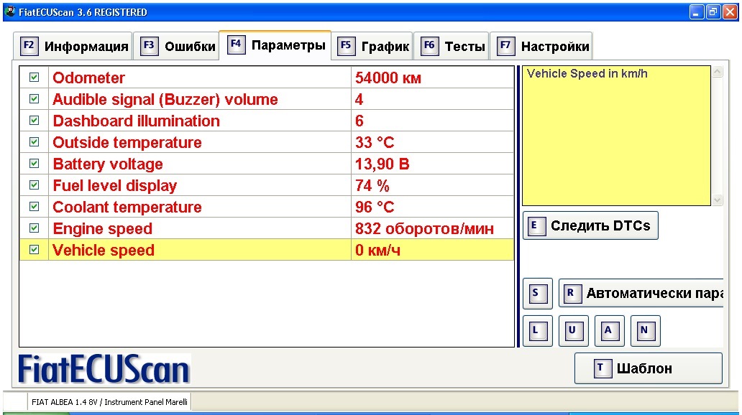The image size is (742, 415).
Task: Open the График tab
Action: point(372,47)
